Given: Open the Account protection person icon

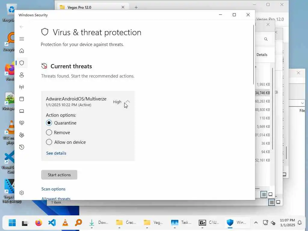Looking at the screenshot, I should pyautogui.click(x=22, y=75).
